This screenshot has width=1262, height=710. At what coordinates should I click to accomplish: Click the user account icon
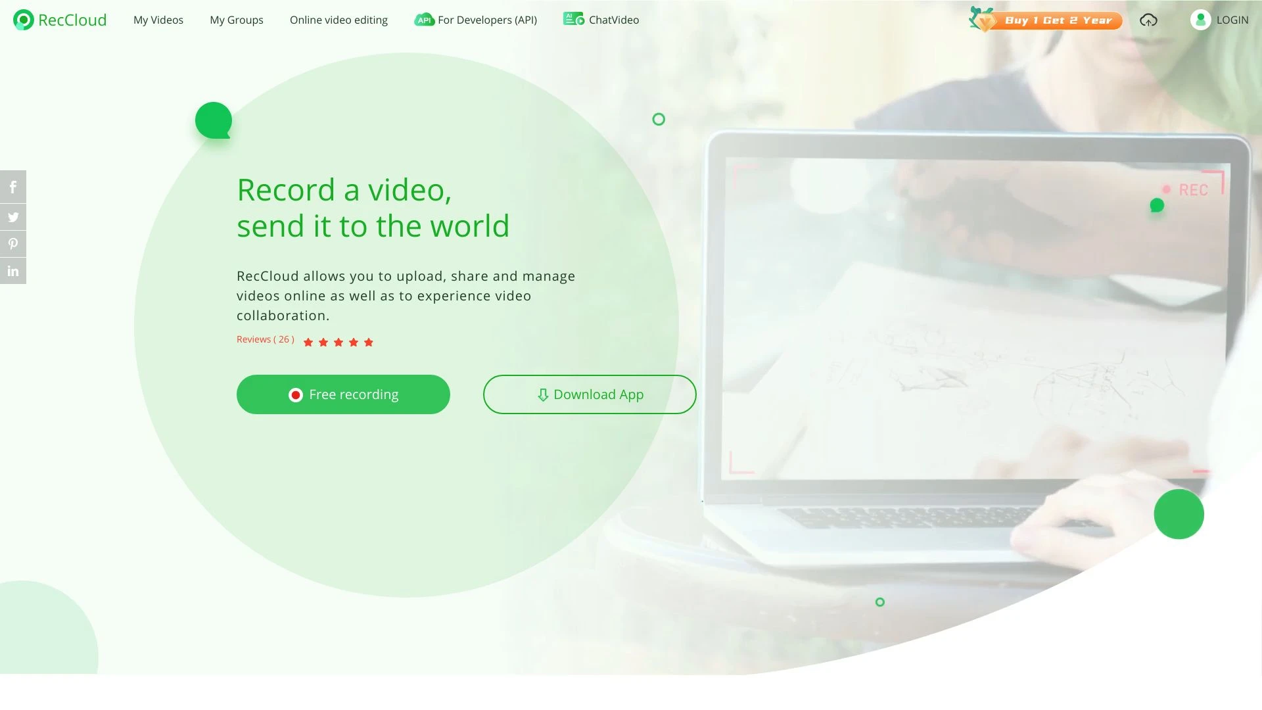pyautogui.click(x=1200, y=20)
